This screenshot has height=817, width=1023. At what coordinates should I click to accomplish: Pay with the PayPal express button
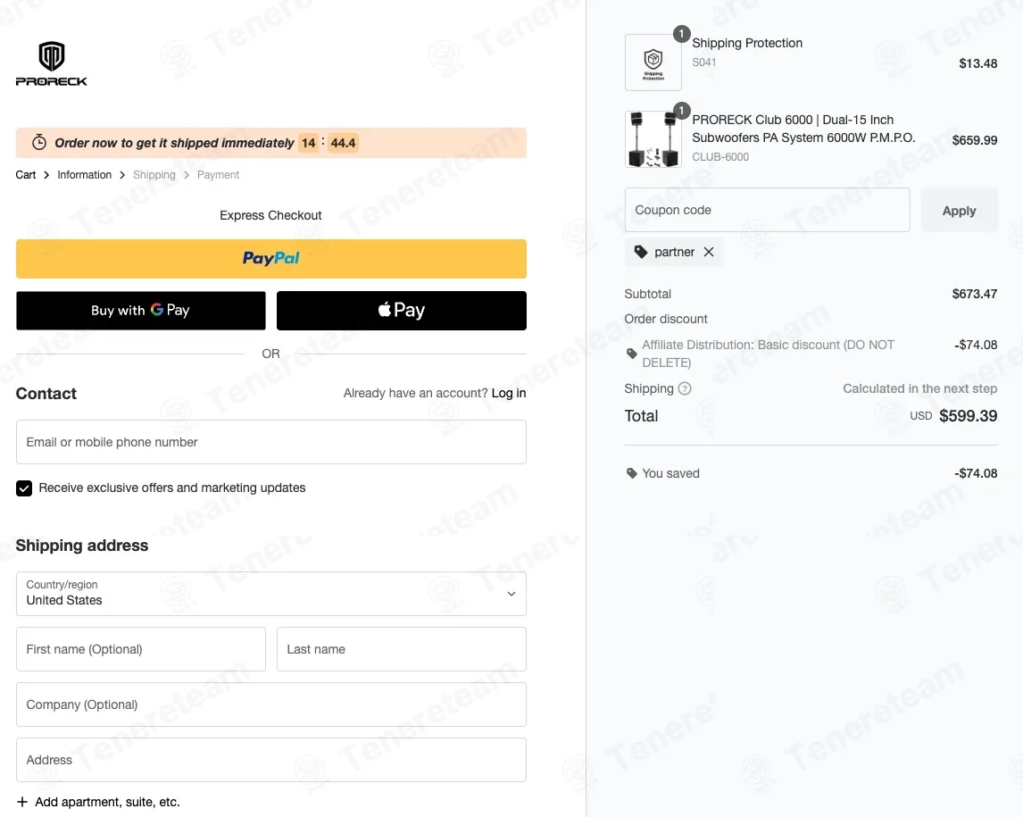tap(271, 259)
